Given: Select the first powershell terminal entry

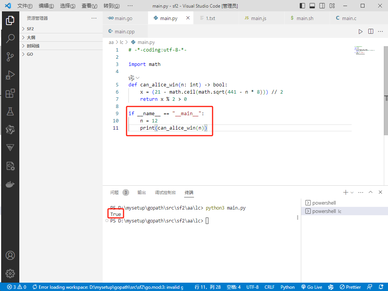Looking at the screenshot, I should click(x=344, y=203).
